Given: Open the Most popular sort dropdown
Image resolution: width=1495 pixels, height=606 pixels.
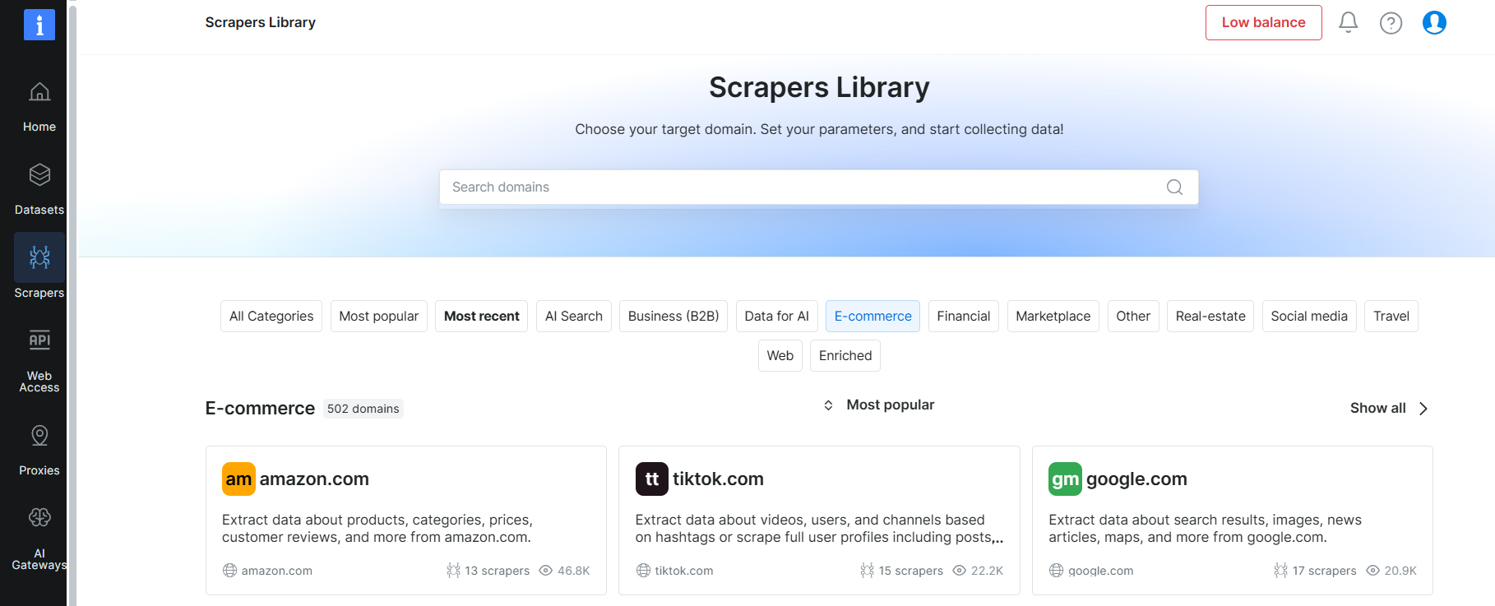Looking at the screenshot, I should pyautogui.click(x=878, y=405).
